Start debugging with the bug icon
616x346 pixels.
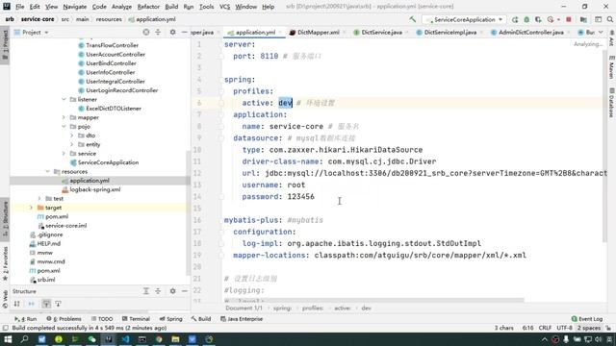526,19
